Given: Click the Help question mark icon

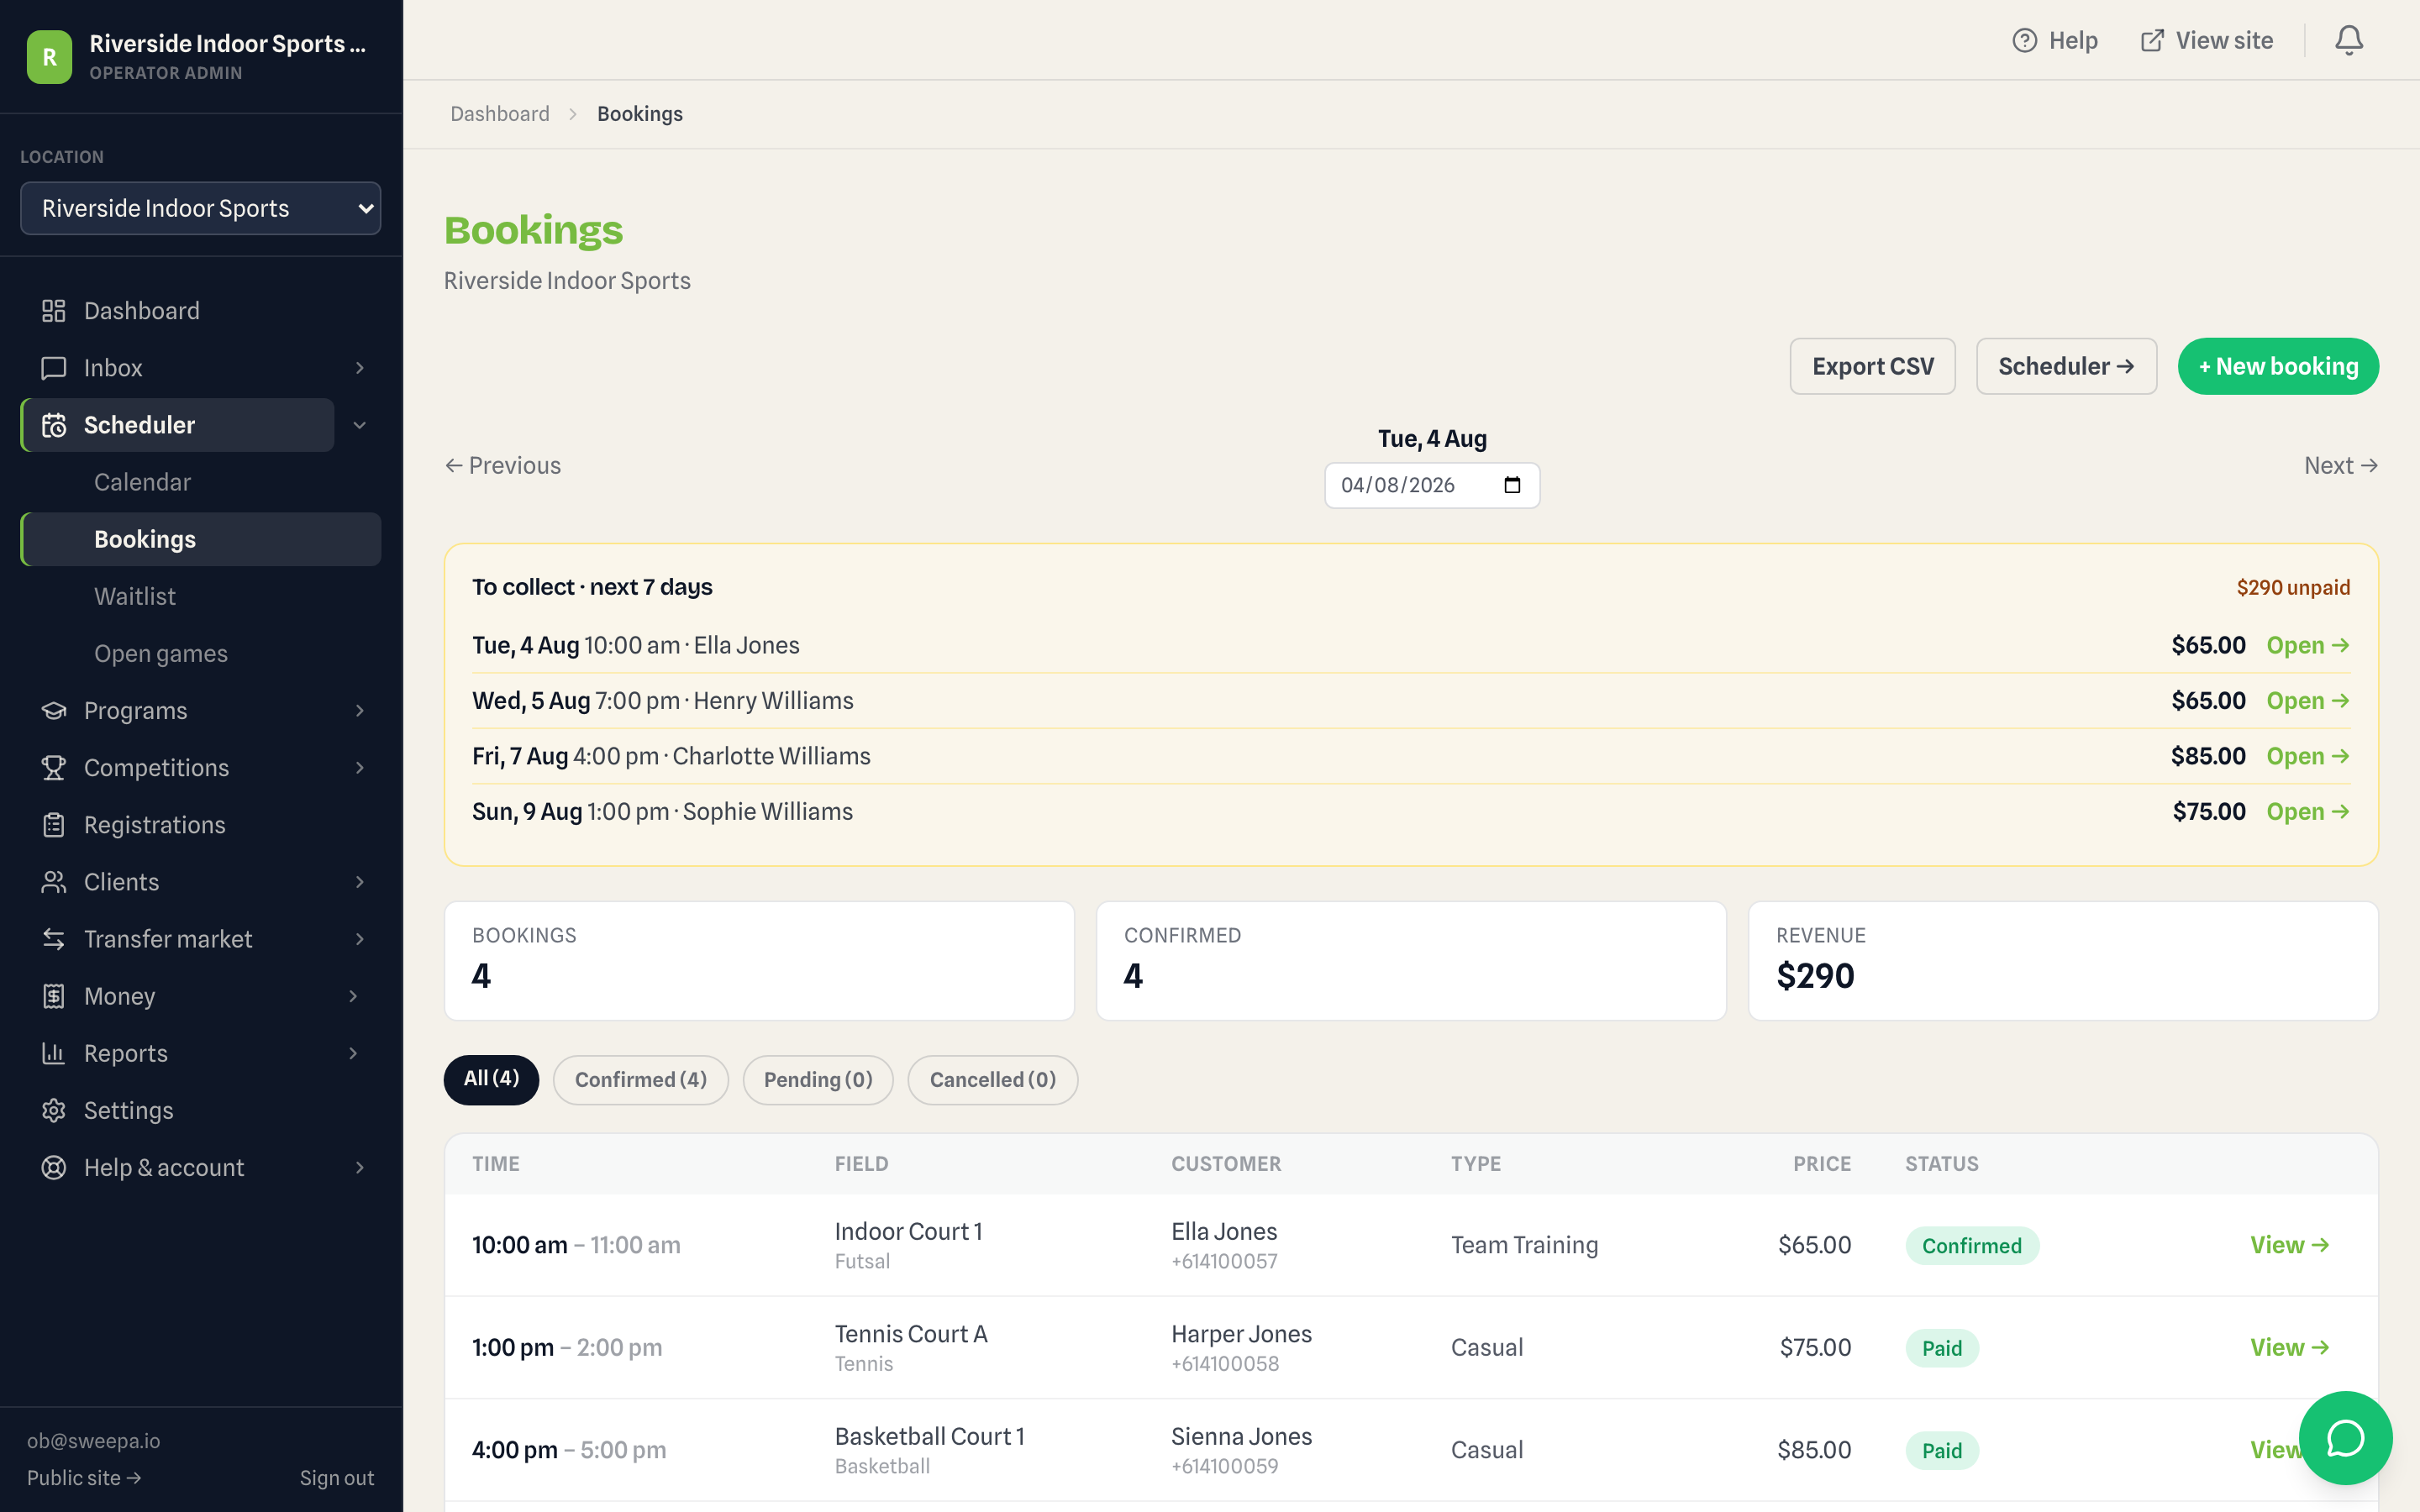Looking at the screenshot, I should pyautogui.click(x=2024, y=40).
